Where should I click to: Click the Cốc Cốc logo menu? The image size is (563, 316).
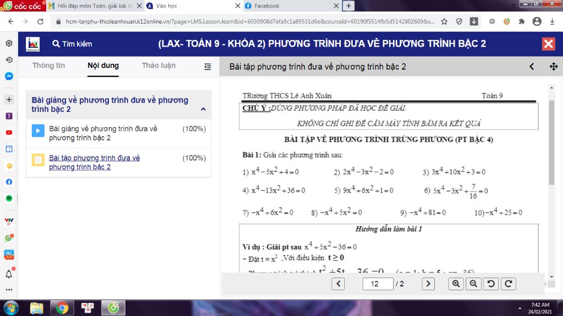pyautogui.click(x=22, y=5)
